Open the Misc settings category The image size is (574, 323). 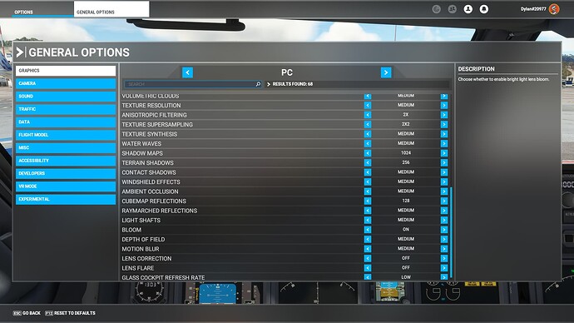coord(66,147)
